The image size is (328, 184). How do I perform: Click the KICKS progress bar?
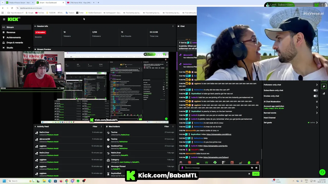pos(32,90)
